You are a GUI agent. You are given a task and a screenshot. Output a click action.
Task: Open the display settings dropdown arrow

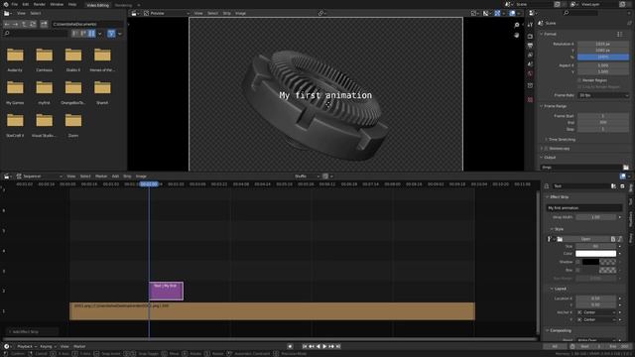99,33
